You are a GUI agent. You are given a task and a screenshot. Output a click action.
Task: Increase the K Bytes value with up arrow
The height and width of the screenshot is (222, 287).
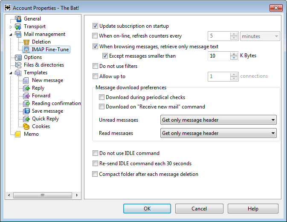click(x=234, y=54)
